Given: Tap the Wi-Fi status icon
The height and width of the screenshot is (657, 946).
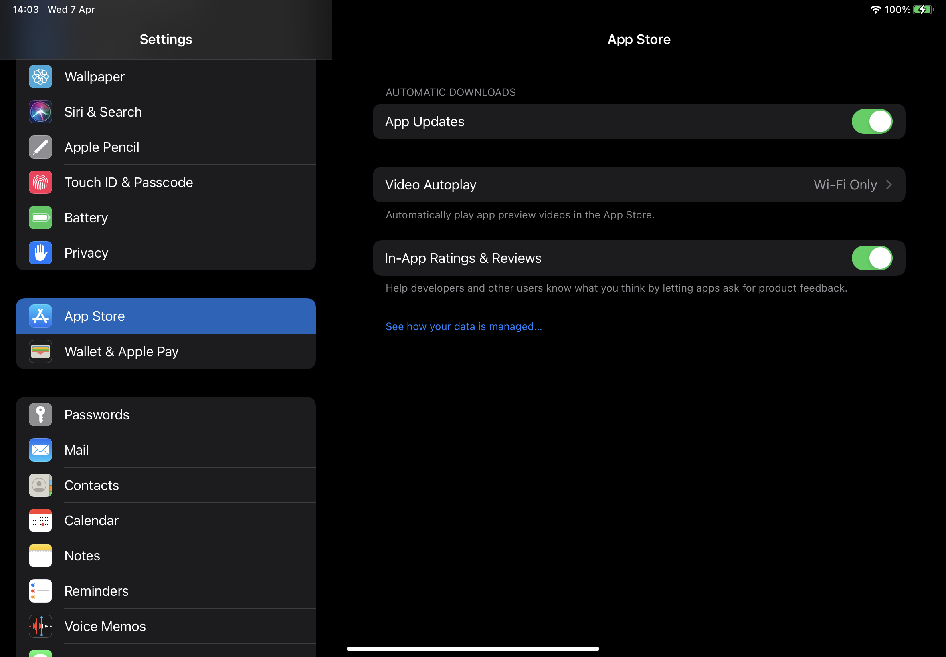Looking at the screenshot, I should pos(875,10).
